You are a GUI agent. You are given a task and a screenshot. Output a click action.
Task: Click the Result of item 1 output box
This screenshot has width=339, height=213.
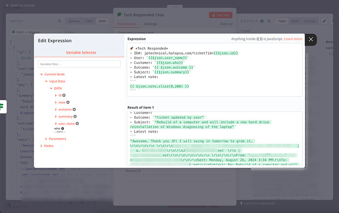pos(215,138)
